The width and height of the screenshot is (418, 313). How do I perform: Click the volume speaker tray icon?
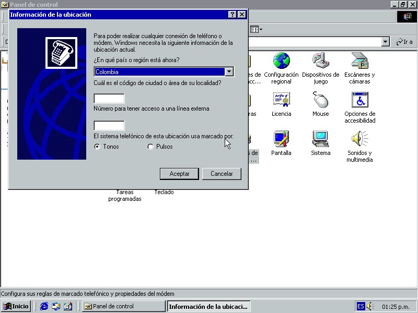point(370,306)
